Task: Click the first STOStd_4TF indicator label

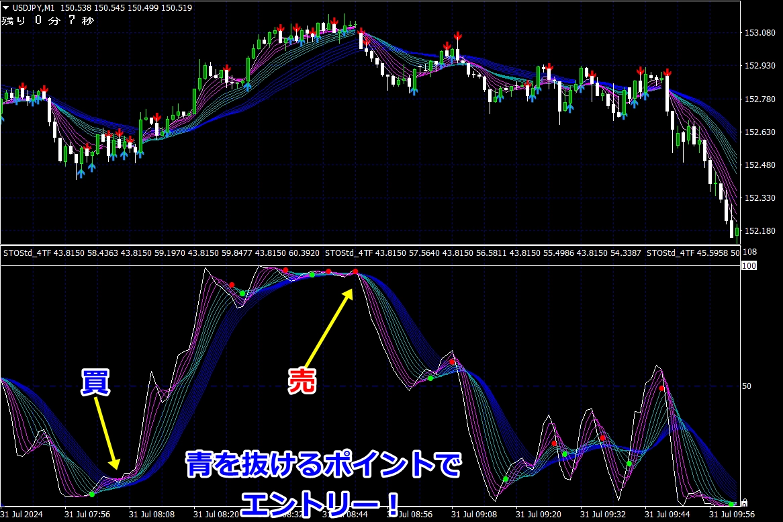Action: (x=27, y=253)
